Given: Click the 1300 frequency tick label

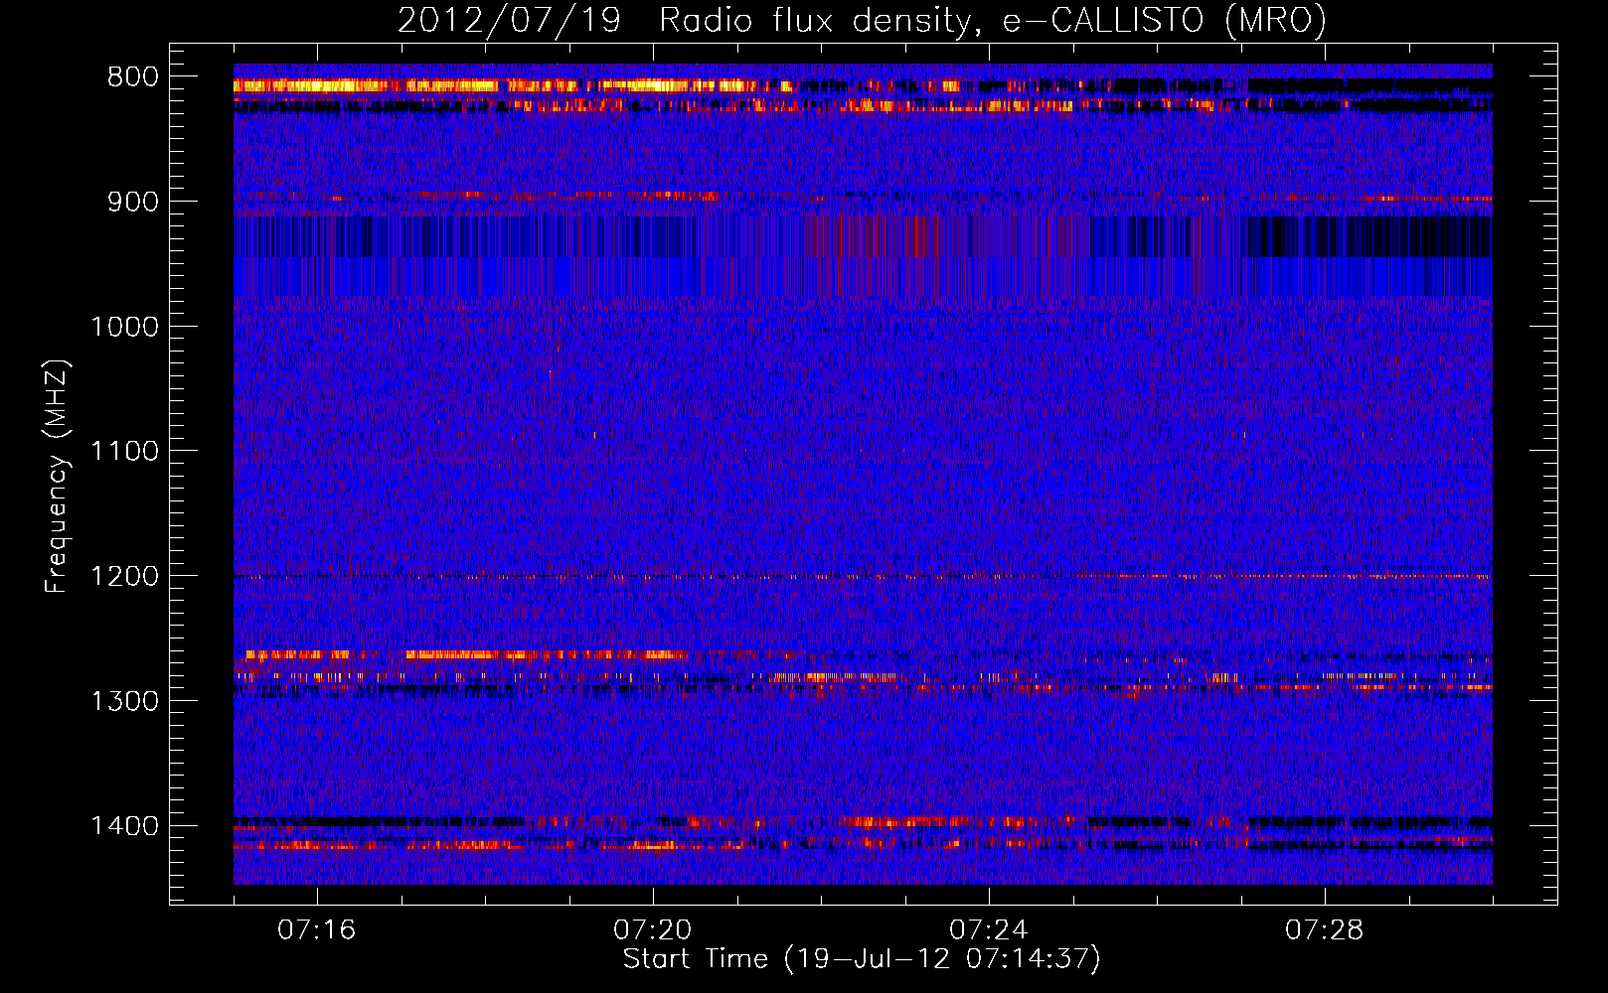Looking at the screenshot, I should pos(124,701).
